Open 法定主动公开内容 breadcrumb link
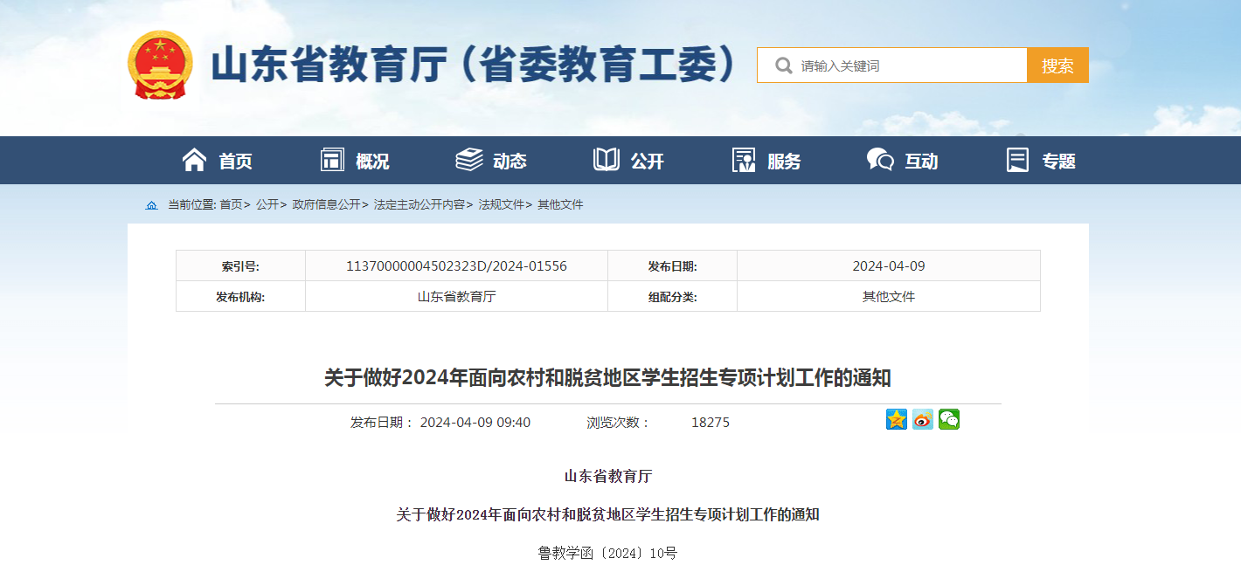 tap(419, 204)
